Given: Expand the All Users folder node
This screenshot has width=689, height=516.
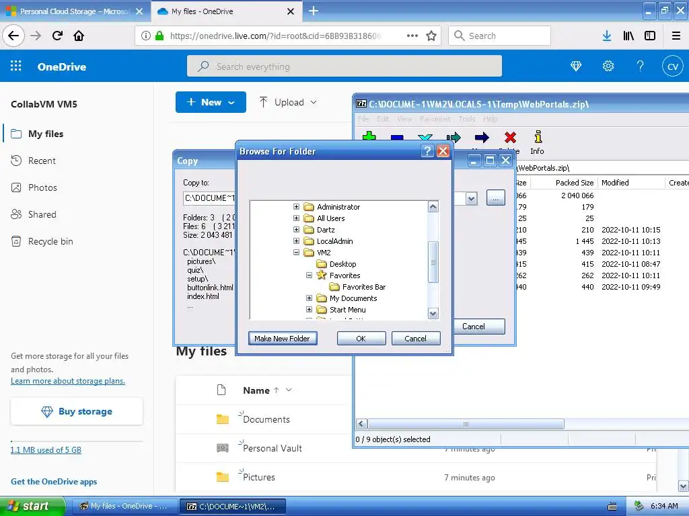Looking at the screenshot, I should (x=296, y=218).
